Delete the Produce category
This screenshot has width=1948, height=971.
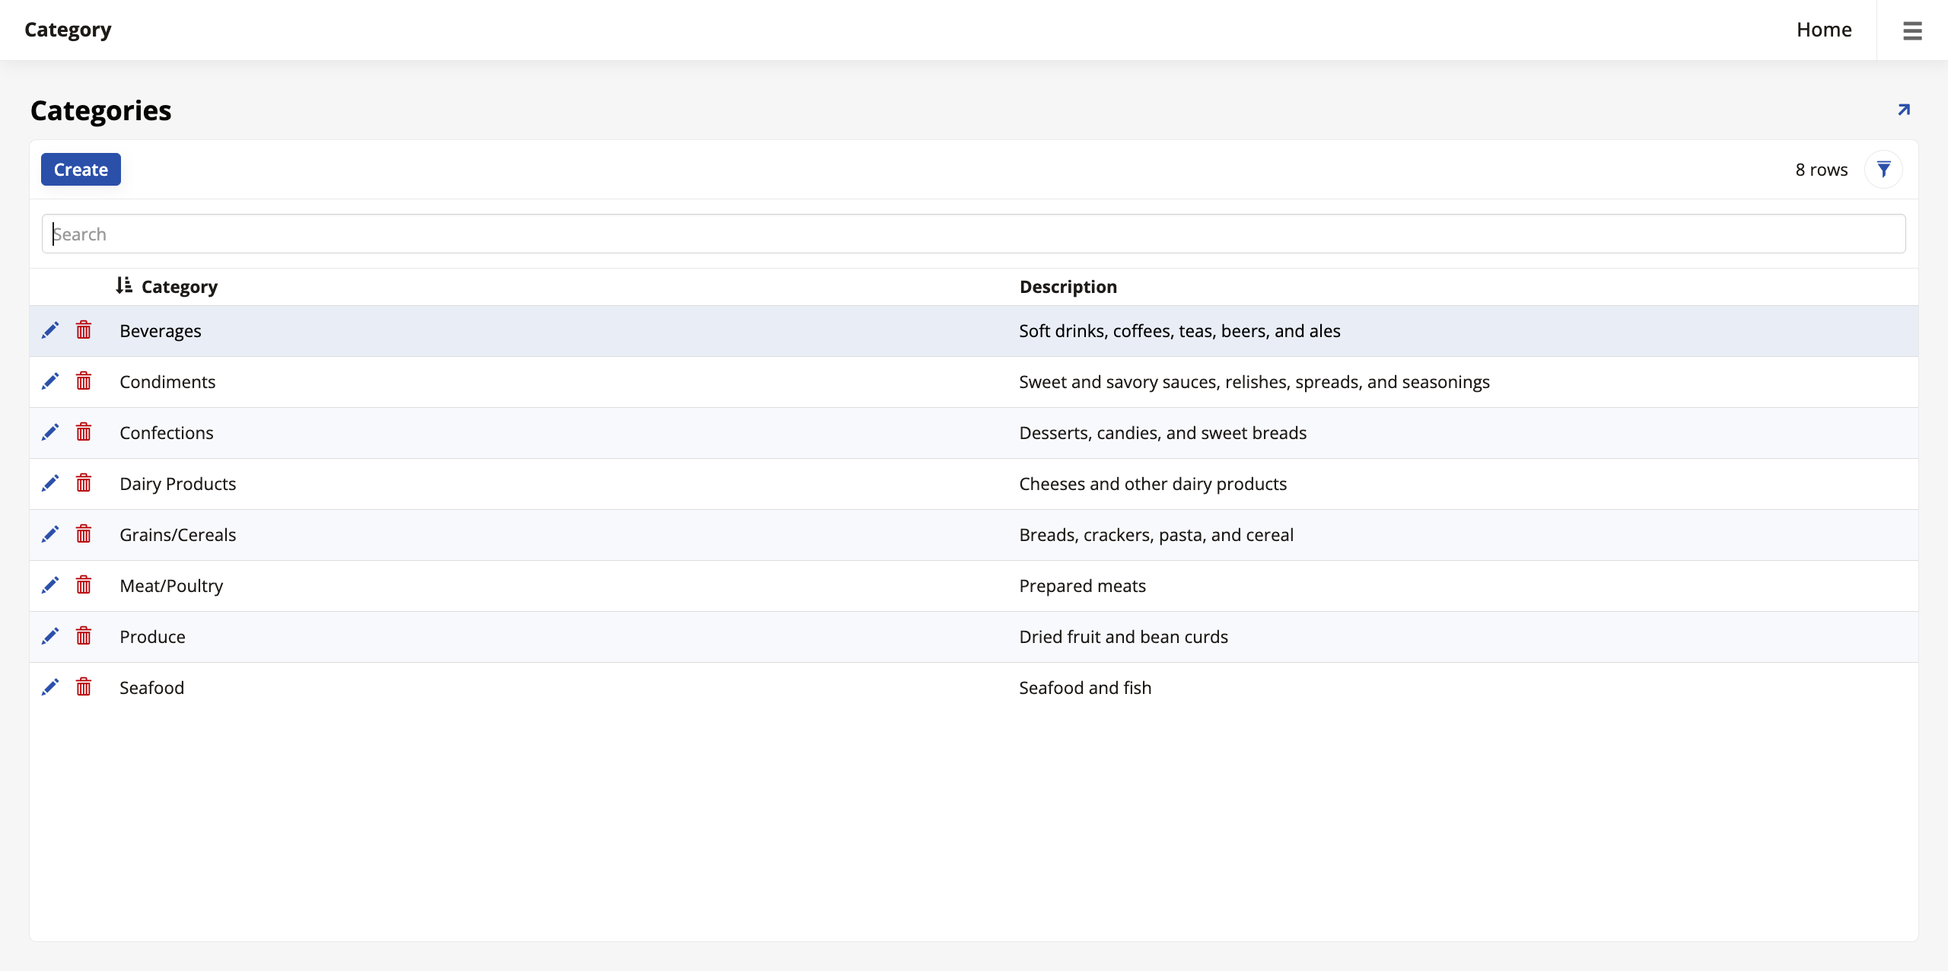[x=84, y=635]
